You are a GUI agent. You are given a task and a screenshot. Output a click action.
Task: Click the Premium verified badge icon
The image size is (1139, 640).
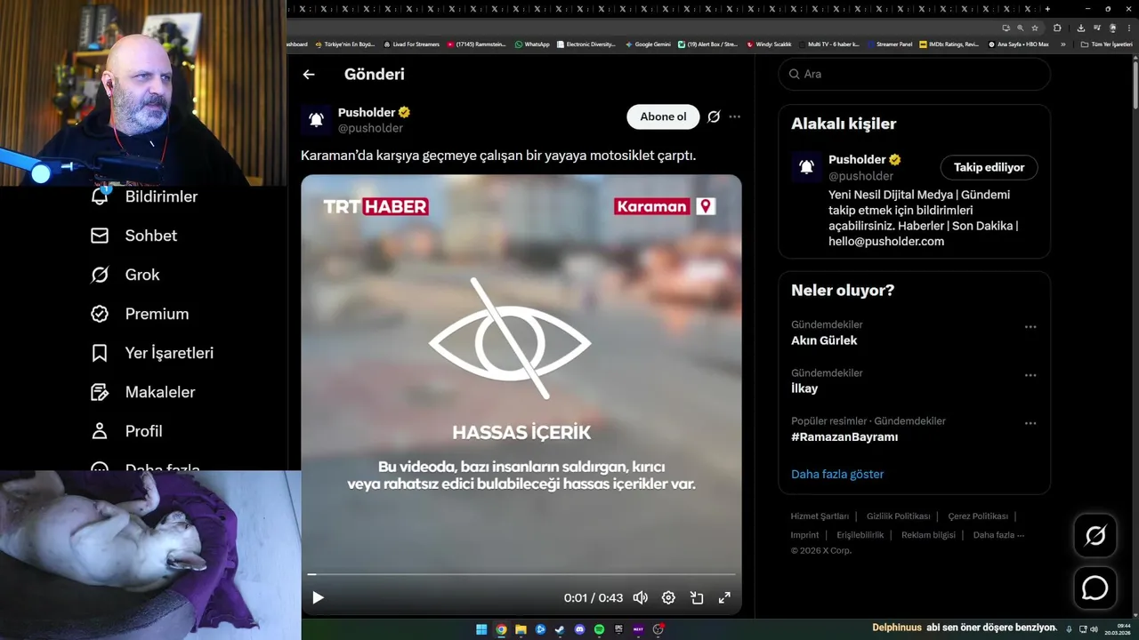(x=100, y=314)
